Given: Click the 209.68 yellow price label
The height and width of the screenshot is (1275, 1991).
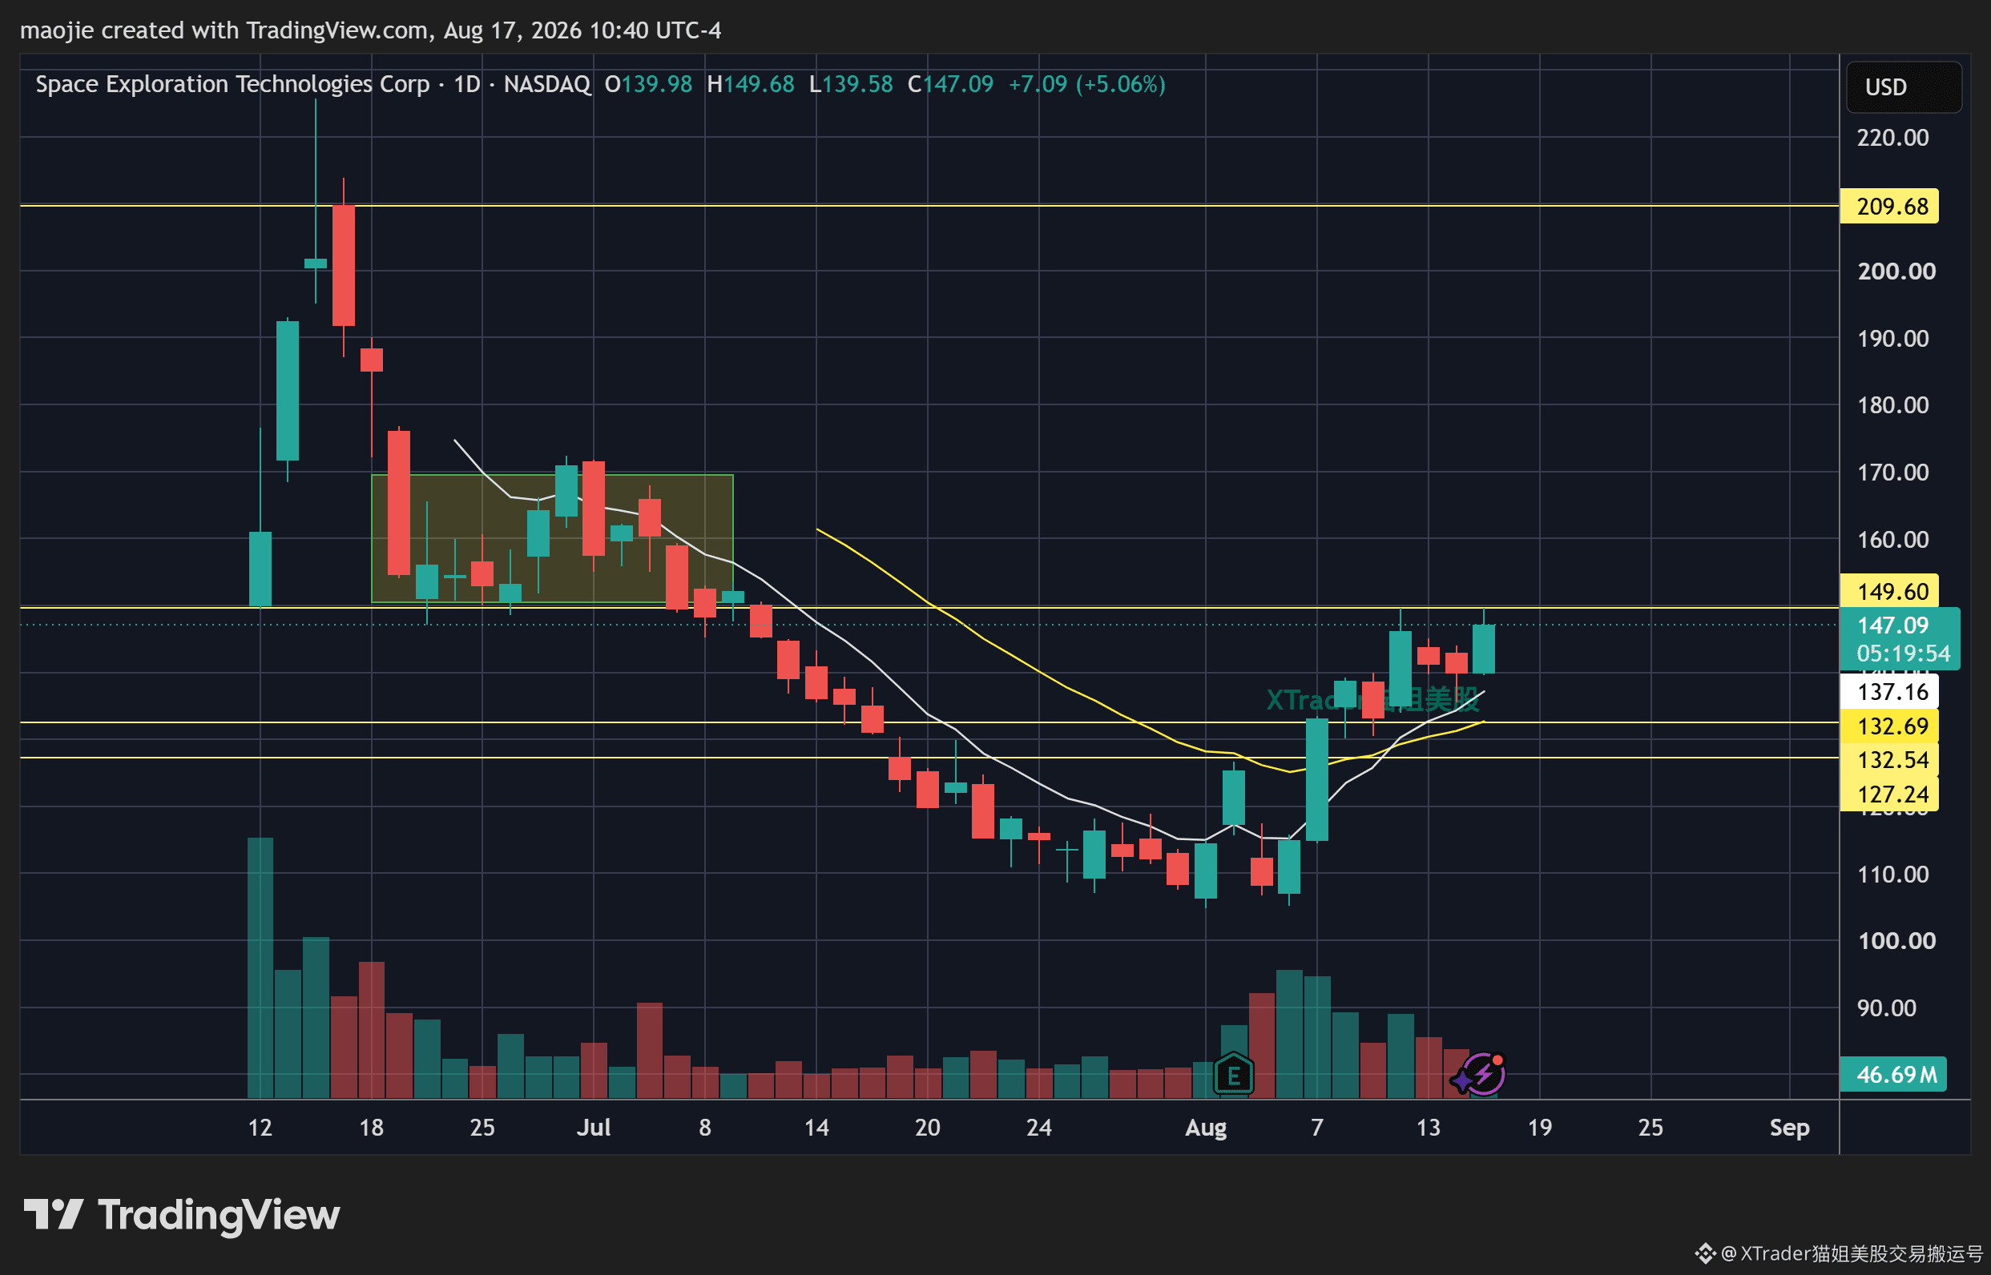Looking at the screenshot, I should click(1889, 206).
